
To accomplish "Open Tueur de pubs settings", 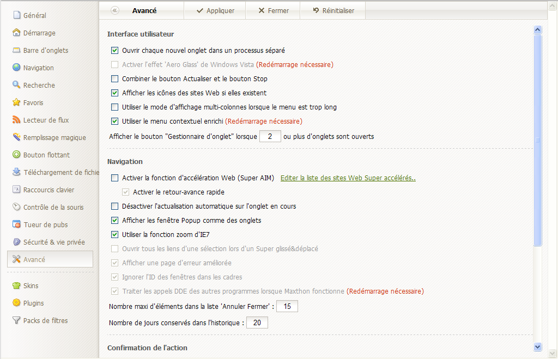I will coord(46,224).
